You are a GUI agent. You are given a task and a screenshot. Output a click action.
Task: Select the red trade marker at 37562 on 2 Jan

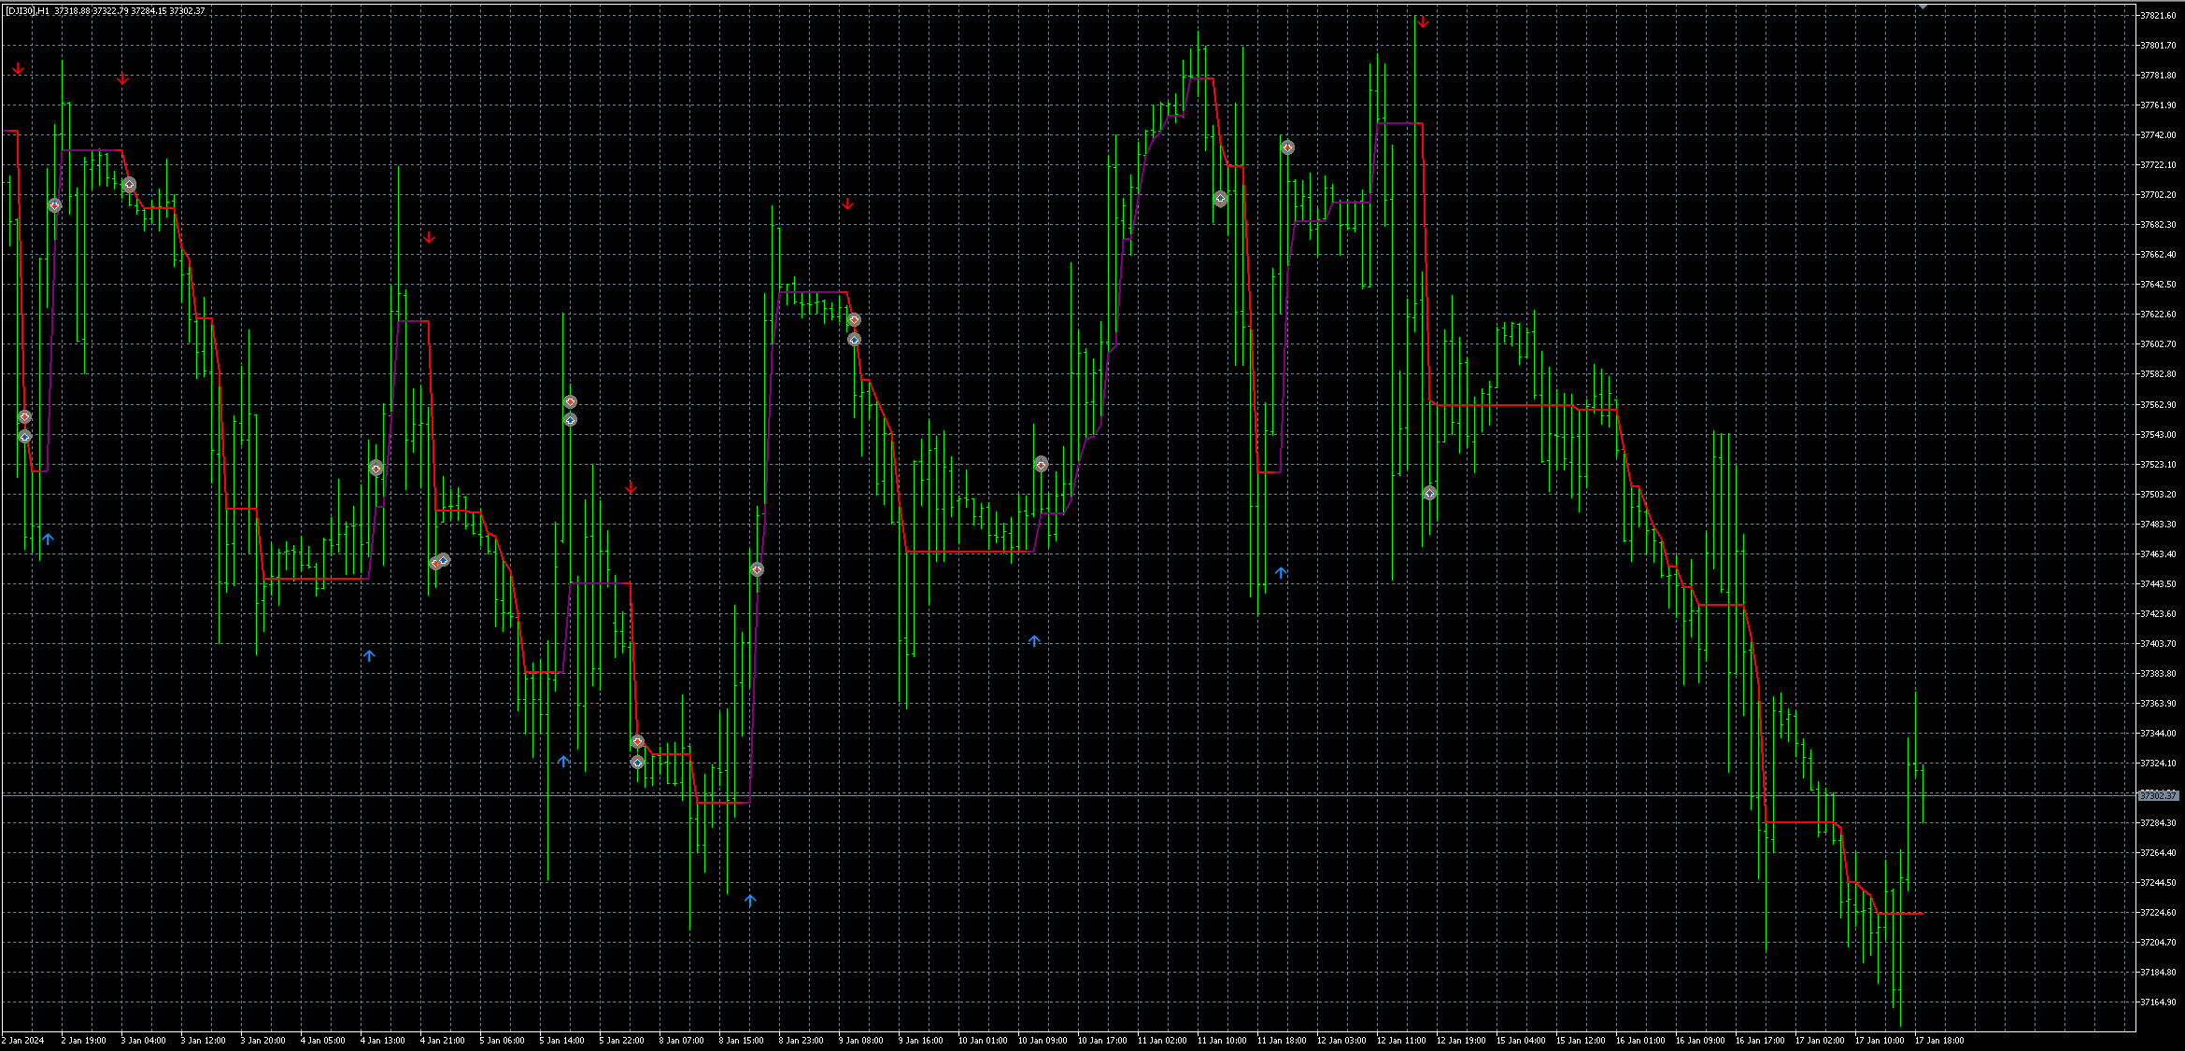25,417
